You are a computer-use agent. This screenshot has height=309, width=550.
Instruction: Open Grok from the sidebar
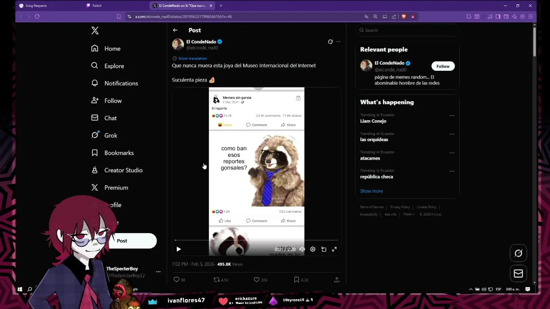click(x=104, y=135)
